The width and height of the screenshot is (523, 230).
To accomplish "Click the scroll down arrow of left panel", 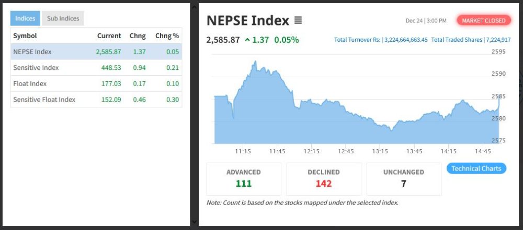I will [194, 222].
